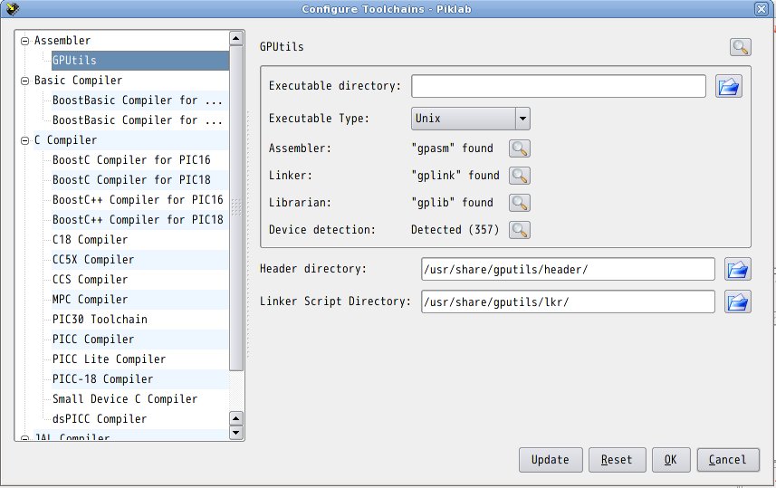Viewport: 776px width, 488px height.
Task: Browse for the Header directory folder
Action: pyautogui.click(x=737, y=269)
